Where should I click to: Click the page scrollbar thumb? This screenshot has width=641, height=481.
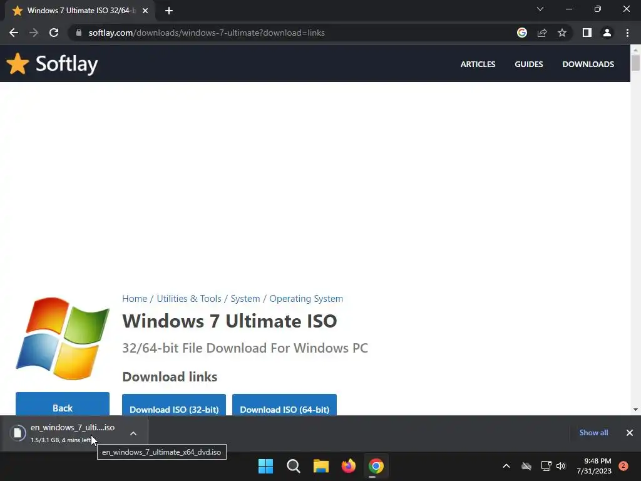point(635,63)
